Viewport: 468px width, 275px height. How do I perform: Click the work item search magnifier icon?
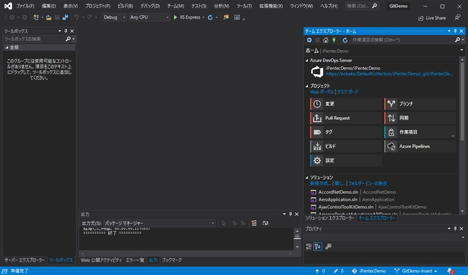pos(457,39)
